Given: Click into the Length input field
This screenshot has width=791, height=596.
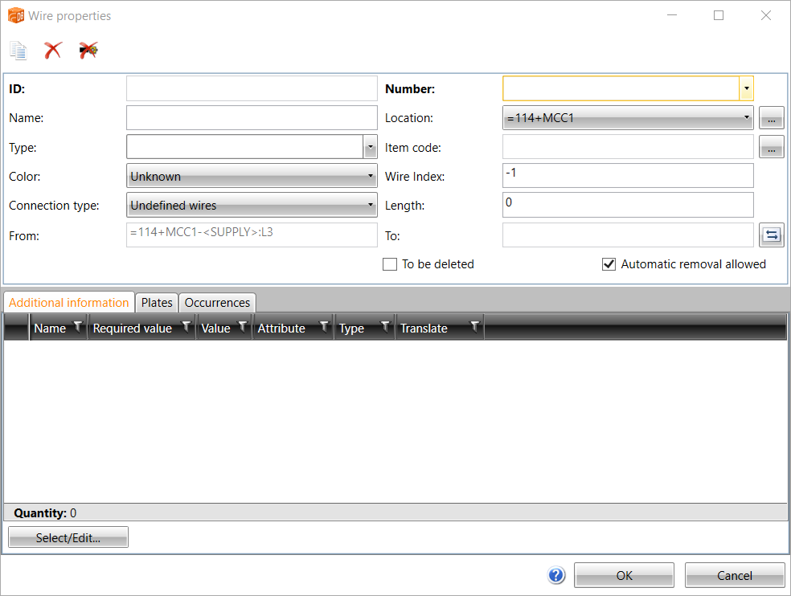Looking at the screenshot, I should pyautogui.click(x=627, y=205).
